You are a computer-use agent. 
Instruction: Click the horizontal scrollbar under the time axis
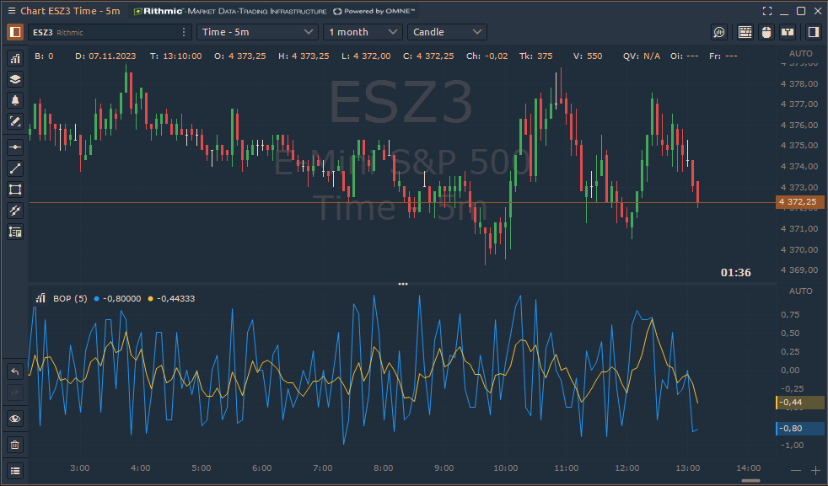click(x=752, y=481)
